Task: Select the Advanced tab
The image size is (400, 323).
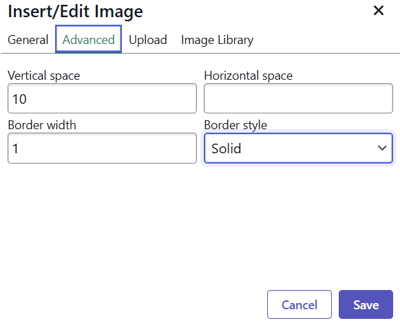Action: [89, 39]
